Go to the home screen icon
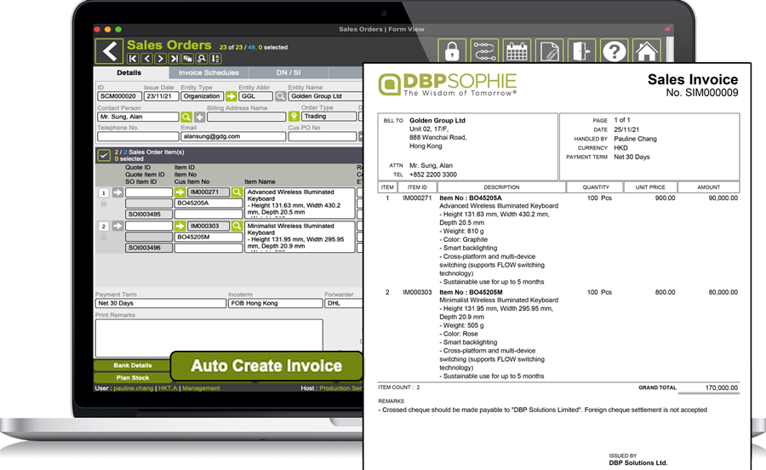Viewport: 766px width, 470px height. point(646,52)
